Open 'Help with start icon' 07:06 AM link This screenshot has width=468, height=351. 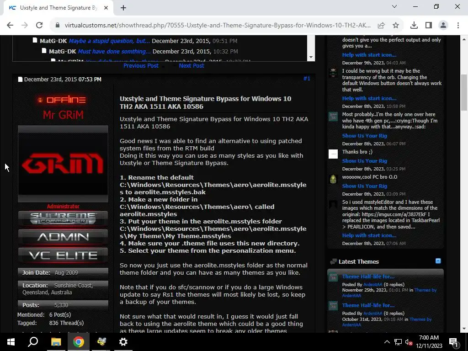369,235
